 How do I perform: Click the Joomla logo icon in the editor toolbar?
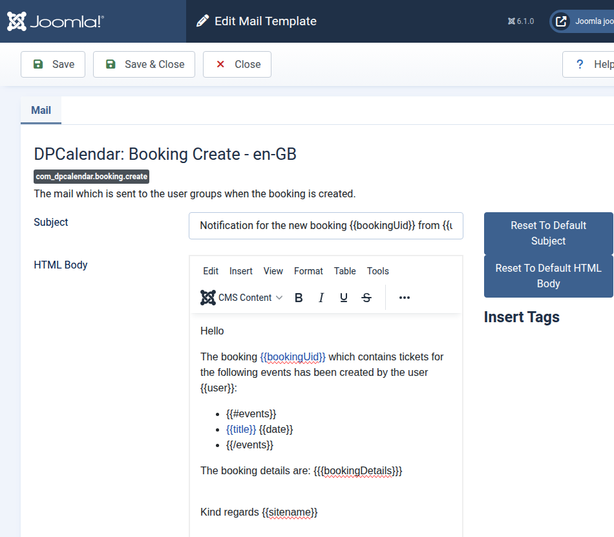[208, 297]
